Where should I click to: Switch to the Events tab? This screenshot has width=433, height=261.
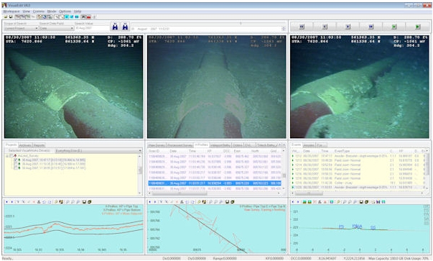(297, 145)
